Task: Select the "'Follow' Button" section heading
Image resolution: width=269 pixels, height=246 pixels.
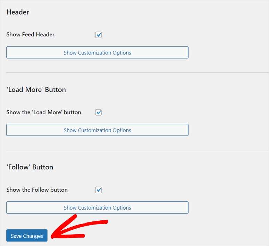Action: [30, 167]
